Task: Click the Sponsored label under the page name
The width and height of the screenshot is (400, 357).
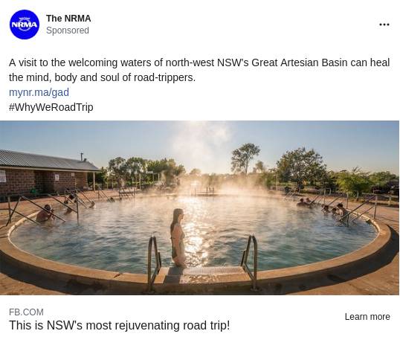Action: click(x=68, y=30)
